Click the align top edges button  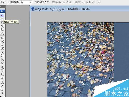tap(53, 2)
